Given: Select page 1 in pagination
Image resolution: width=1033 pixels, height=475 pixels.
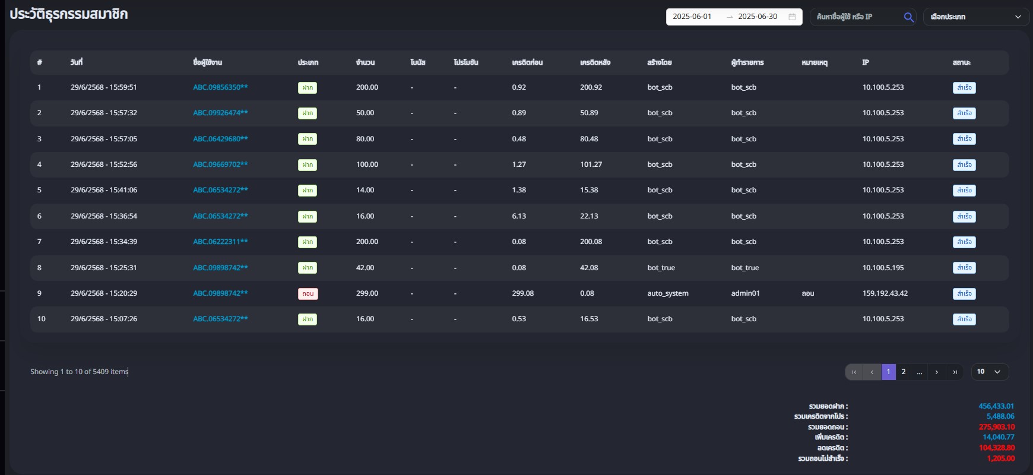Looking at the screenshot, I should pos(888,372).
